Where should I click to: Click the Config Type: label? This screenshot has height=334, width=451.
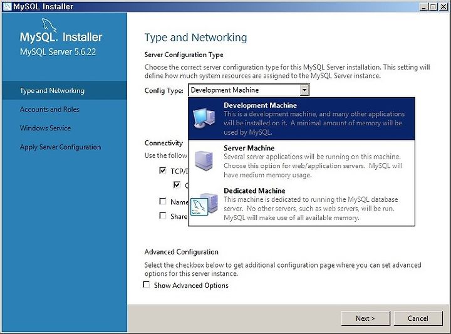(164, 91)
